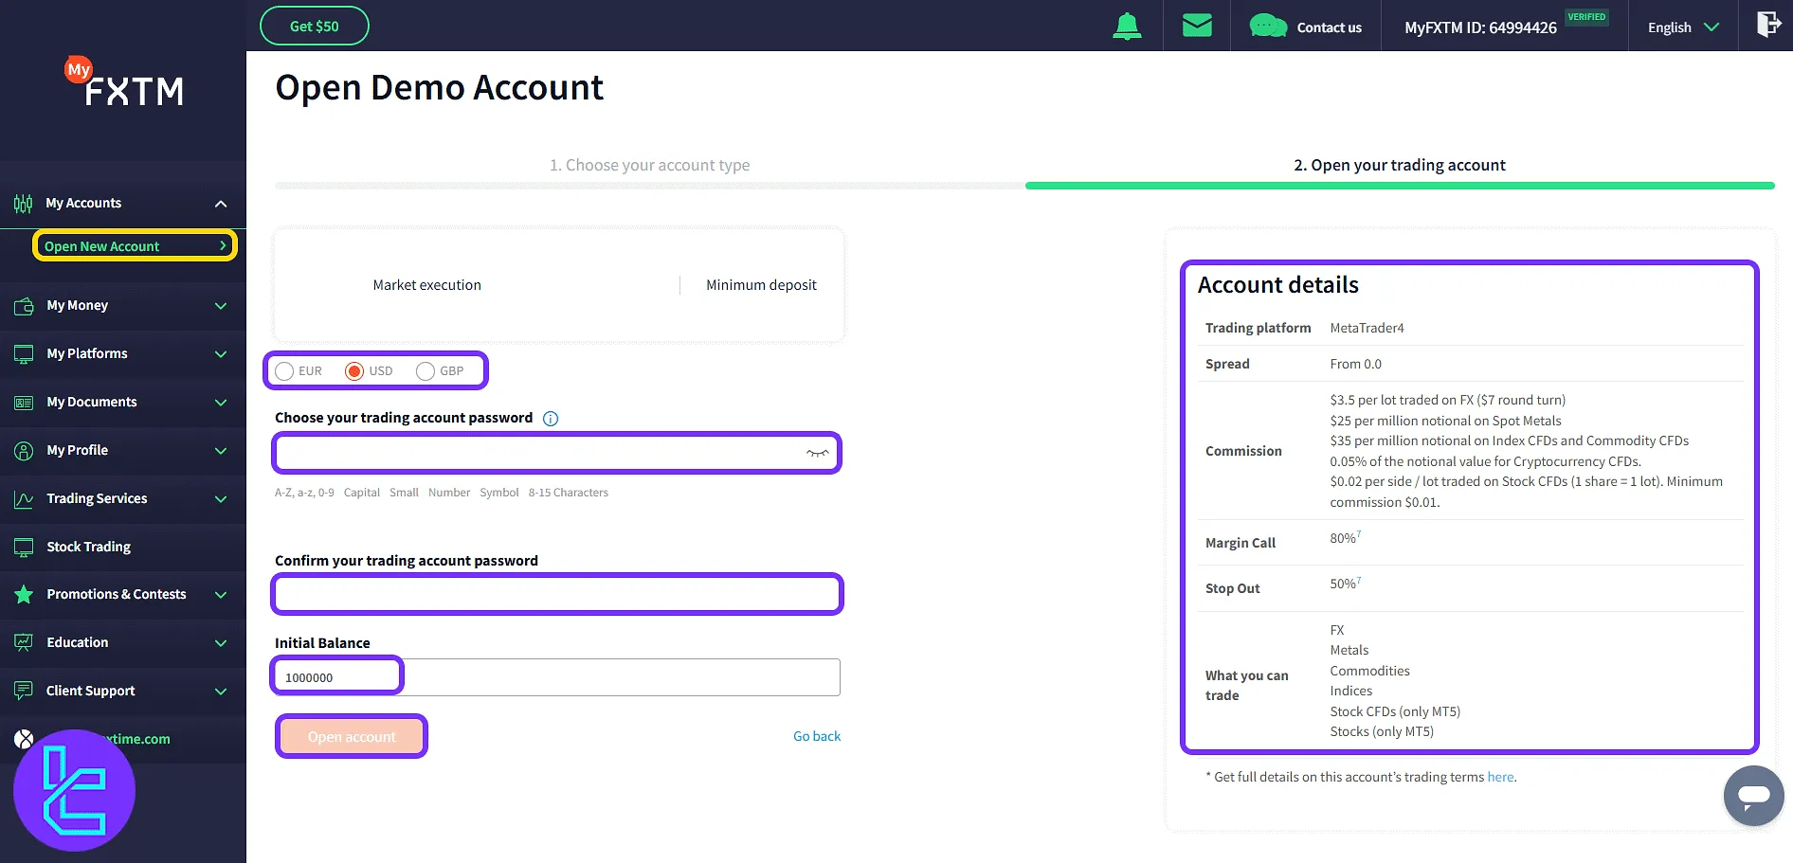1793x863 pixels.
Task: Click the password info tooltip icon
Action: point(551,419)
